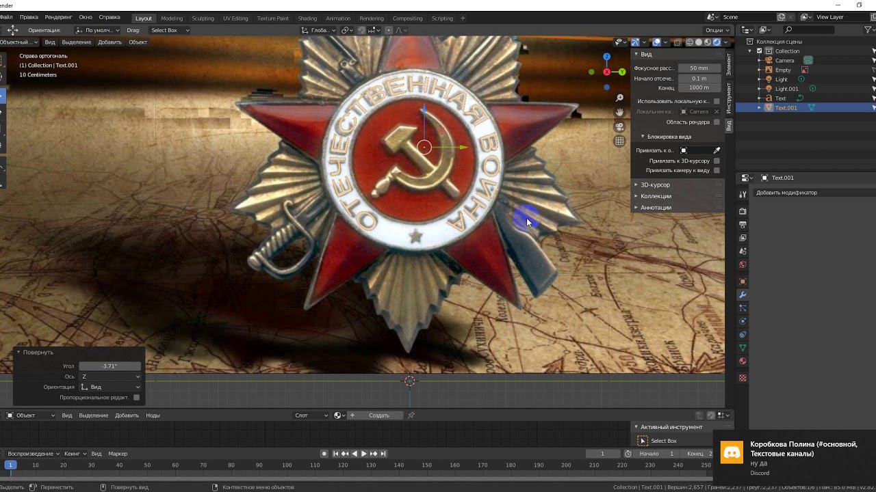Open the Объект mode dropdown in node editor
The height and width of the screenshot is (492, 876).
[31, 415]
